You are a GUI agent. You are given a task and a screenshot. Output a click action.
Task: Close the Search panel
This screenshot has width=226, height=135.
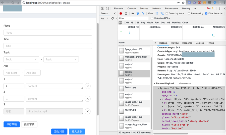(x=115, y=13)
